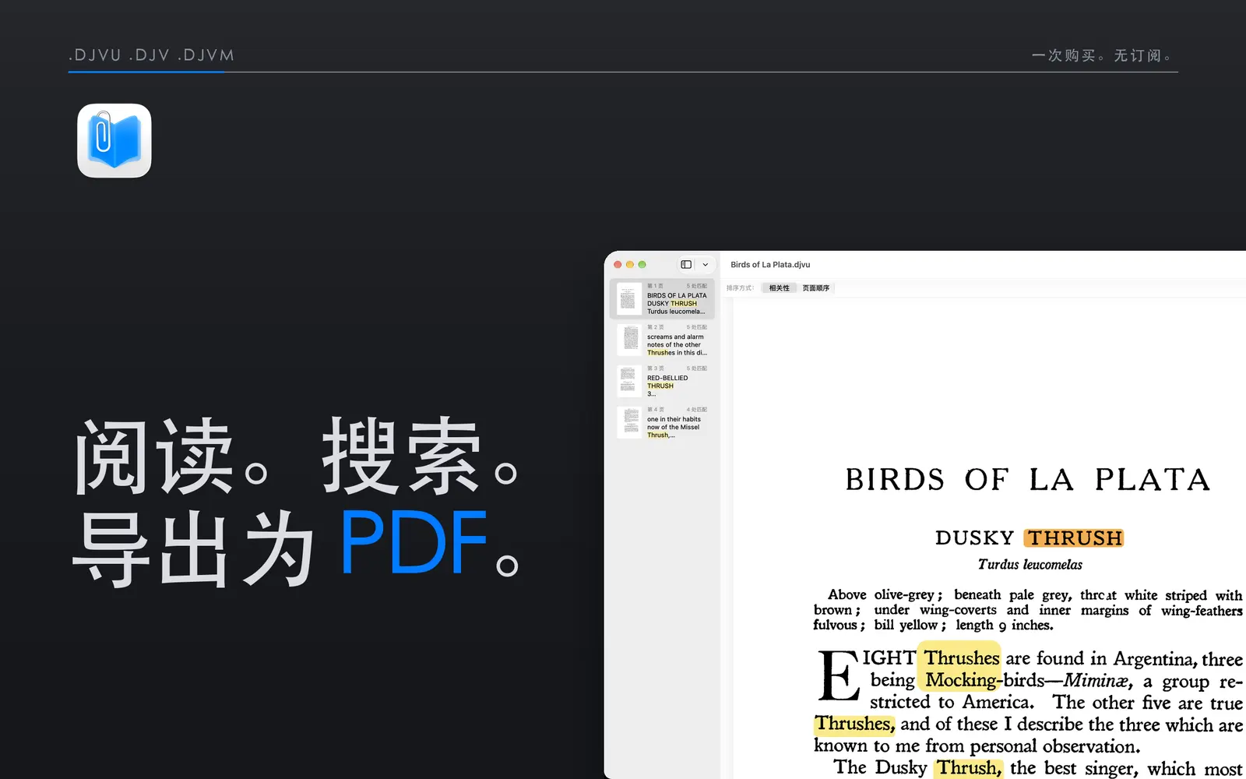Toggle the sidebar panel icon

(686, 265)
